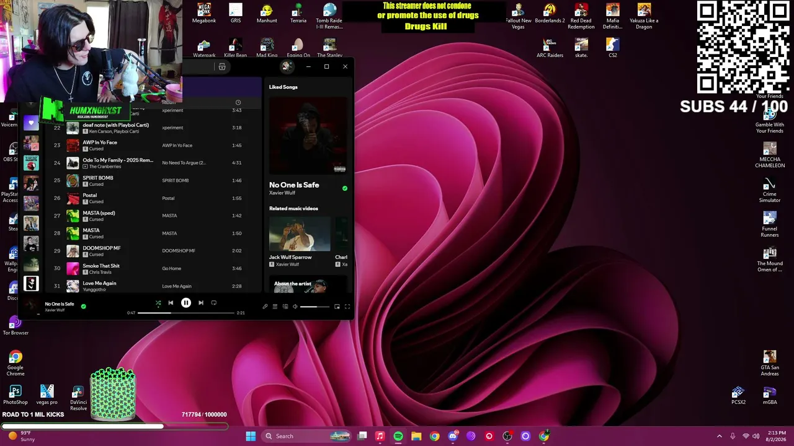
Task: Open the Red Dead Redemption shortcut
Action: click(581, 17)
